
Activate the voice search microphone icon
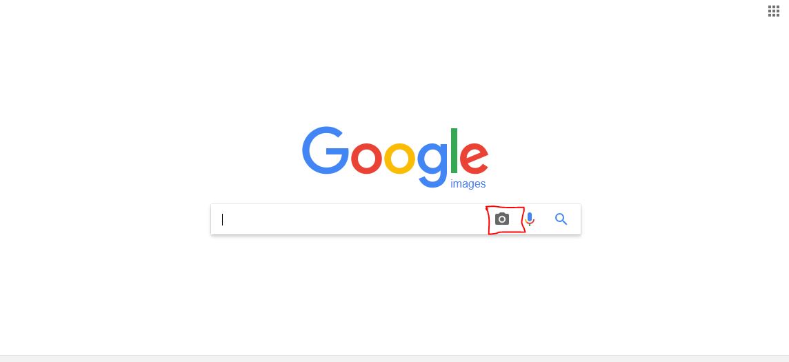(530, 219)
